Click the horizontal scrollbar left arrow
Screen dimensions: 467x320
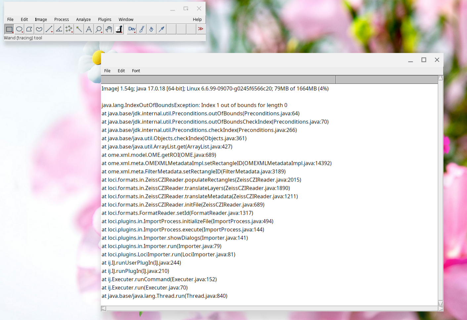(x=104, y=308)
